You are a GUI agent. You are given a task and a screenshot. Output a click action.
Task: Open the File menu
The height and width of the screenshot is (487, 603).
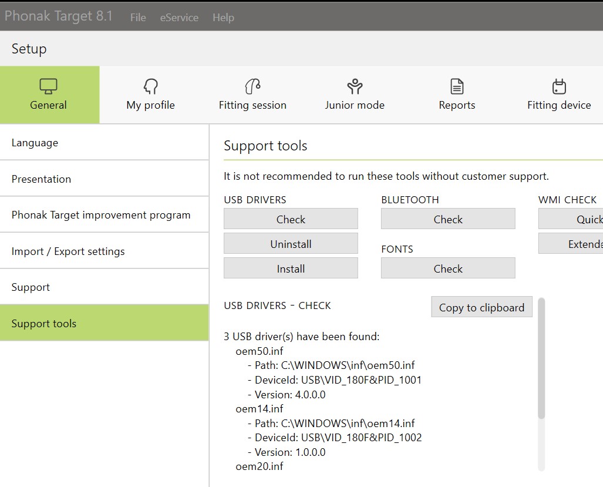pos(138,17)
